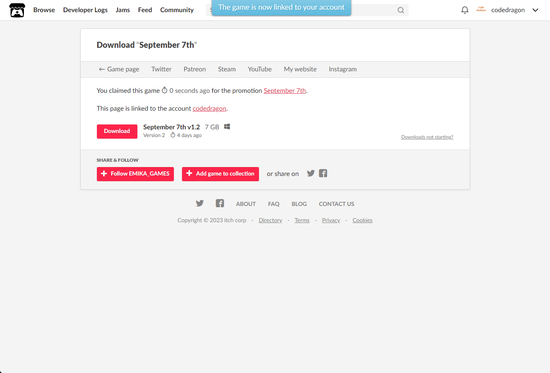Open the Cookies link
The height and width of the screenshot is (373, 550).
coord(362,221)
